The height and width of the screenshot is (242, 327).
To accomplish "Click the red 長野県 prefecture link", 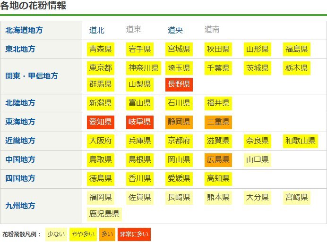I will tap(179, 84).
